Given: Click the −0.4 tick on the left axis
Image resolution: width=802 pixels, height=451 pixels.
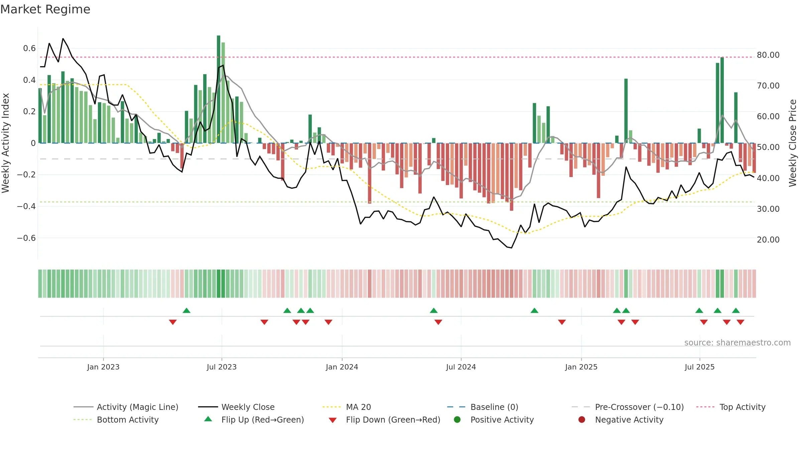Looking at the screenshot, I should 26,206.
